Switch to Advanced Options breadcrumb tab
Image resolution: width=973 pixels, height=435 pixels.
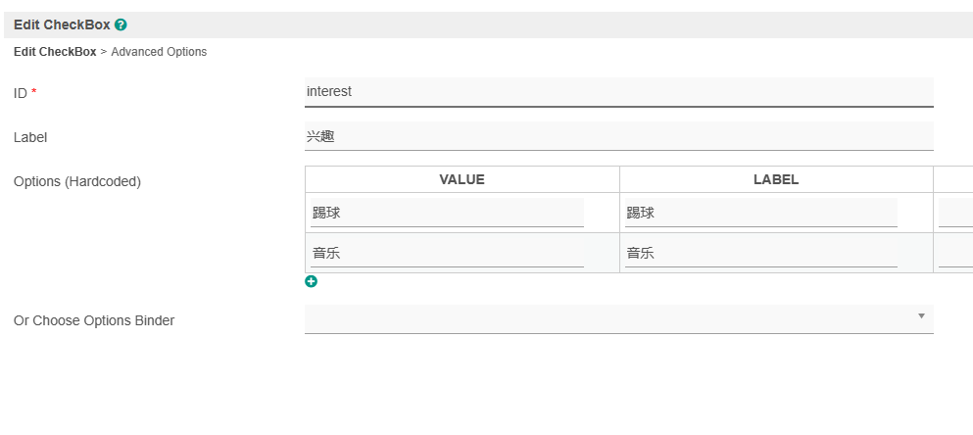(x=159, y=52)
